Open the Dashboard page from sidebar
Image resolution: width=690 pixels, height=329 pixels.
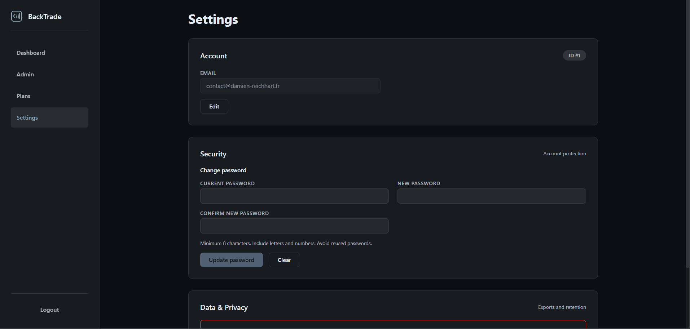[31, 53]
